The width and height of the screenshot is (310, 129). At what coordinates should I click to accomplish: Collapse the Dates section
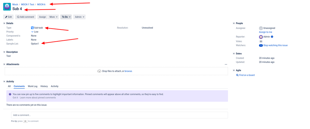[234, 53]
